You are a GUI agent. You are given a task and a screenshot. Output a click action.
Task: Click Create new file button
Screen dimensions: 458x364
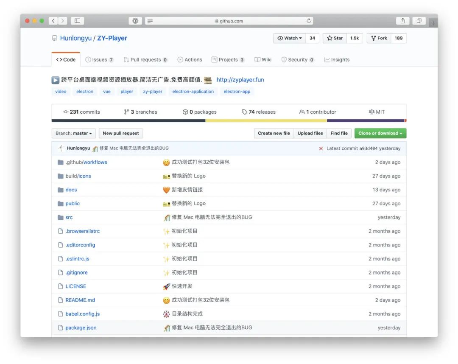pyautogui.click(x=274, y=133)
